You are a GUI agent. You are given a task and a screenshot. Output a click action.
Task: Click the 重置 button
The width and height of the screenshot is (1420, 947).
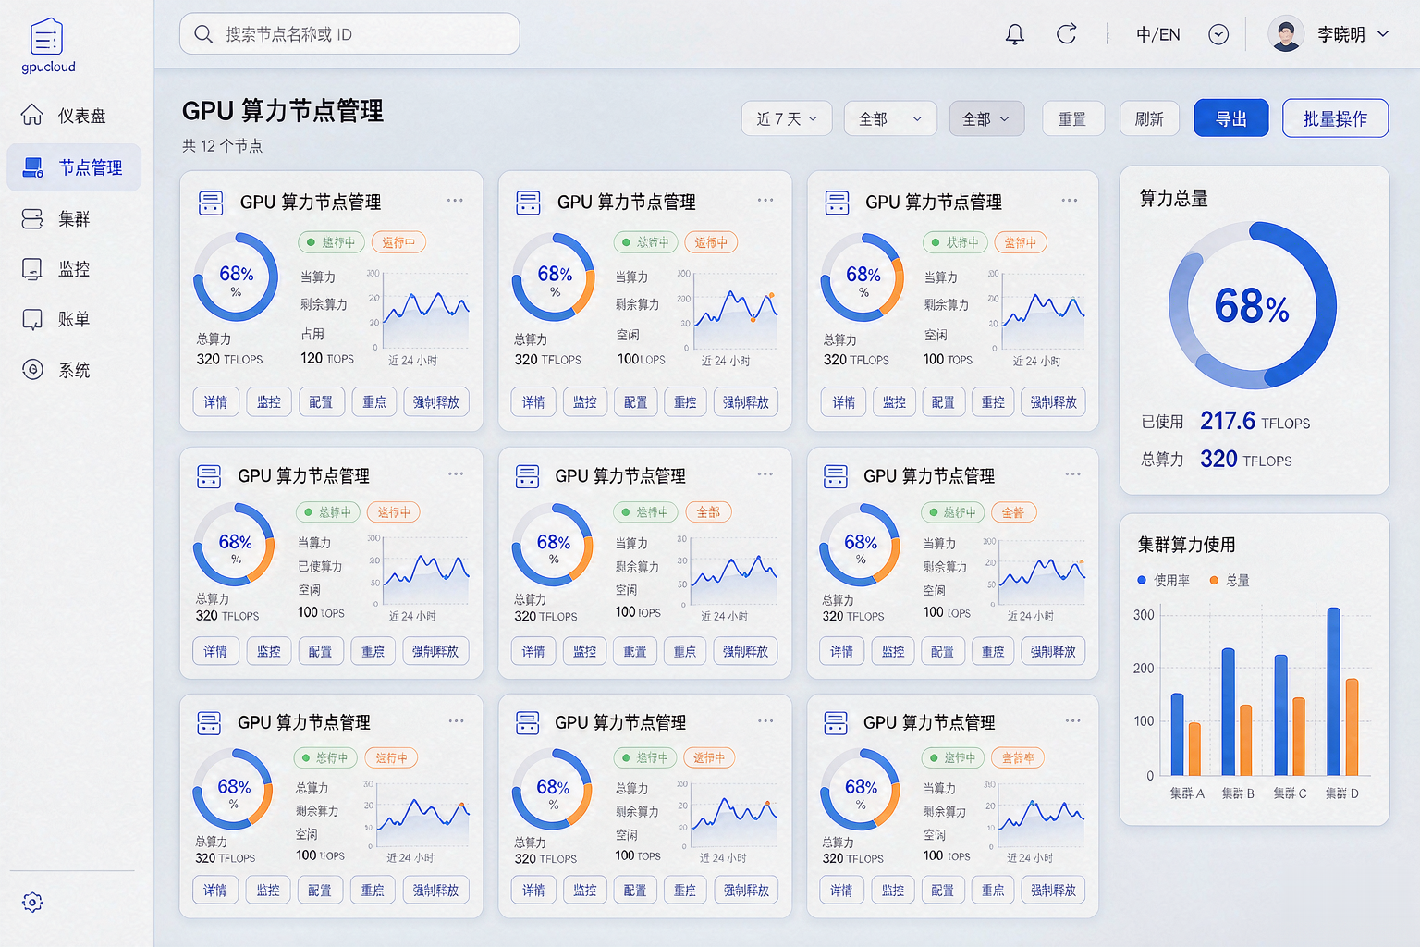(x=1072, y=118)
